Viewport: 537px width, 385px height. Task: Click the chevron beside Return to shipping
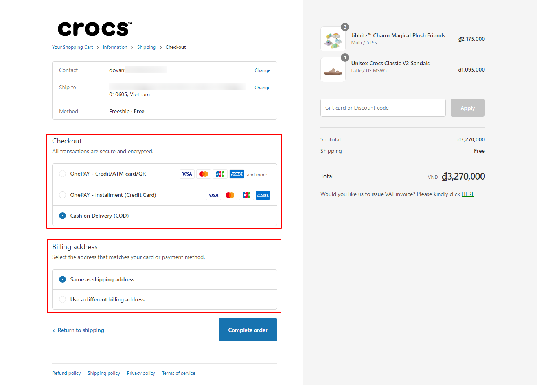click(54, 331)
